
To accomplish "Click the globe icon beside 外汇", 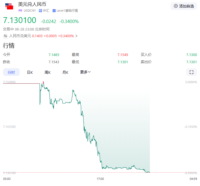I will point(40,11).
